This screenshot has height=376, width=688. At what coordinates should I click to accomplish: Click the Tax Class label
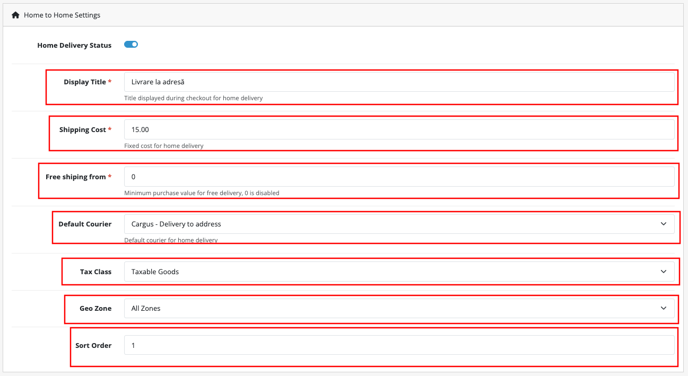coord(95,272)
